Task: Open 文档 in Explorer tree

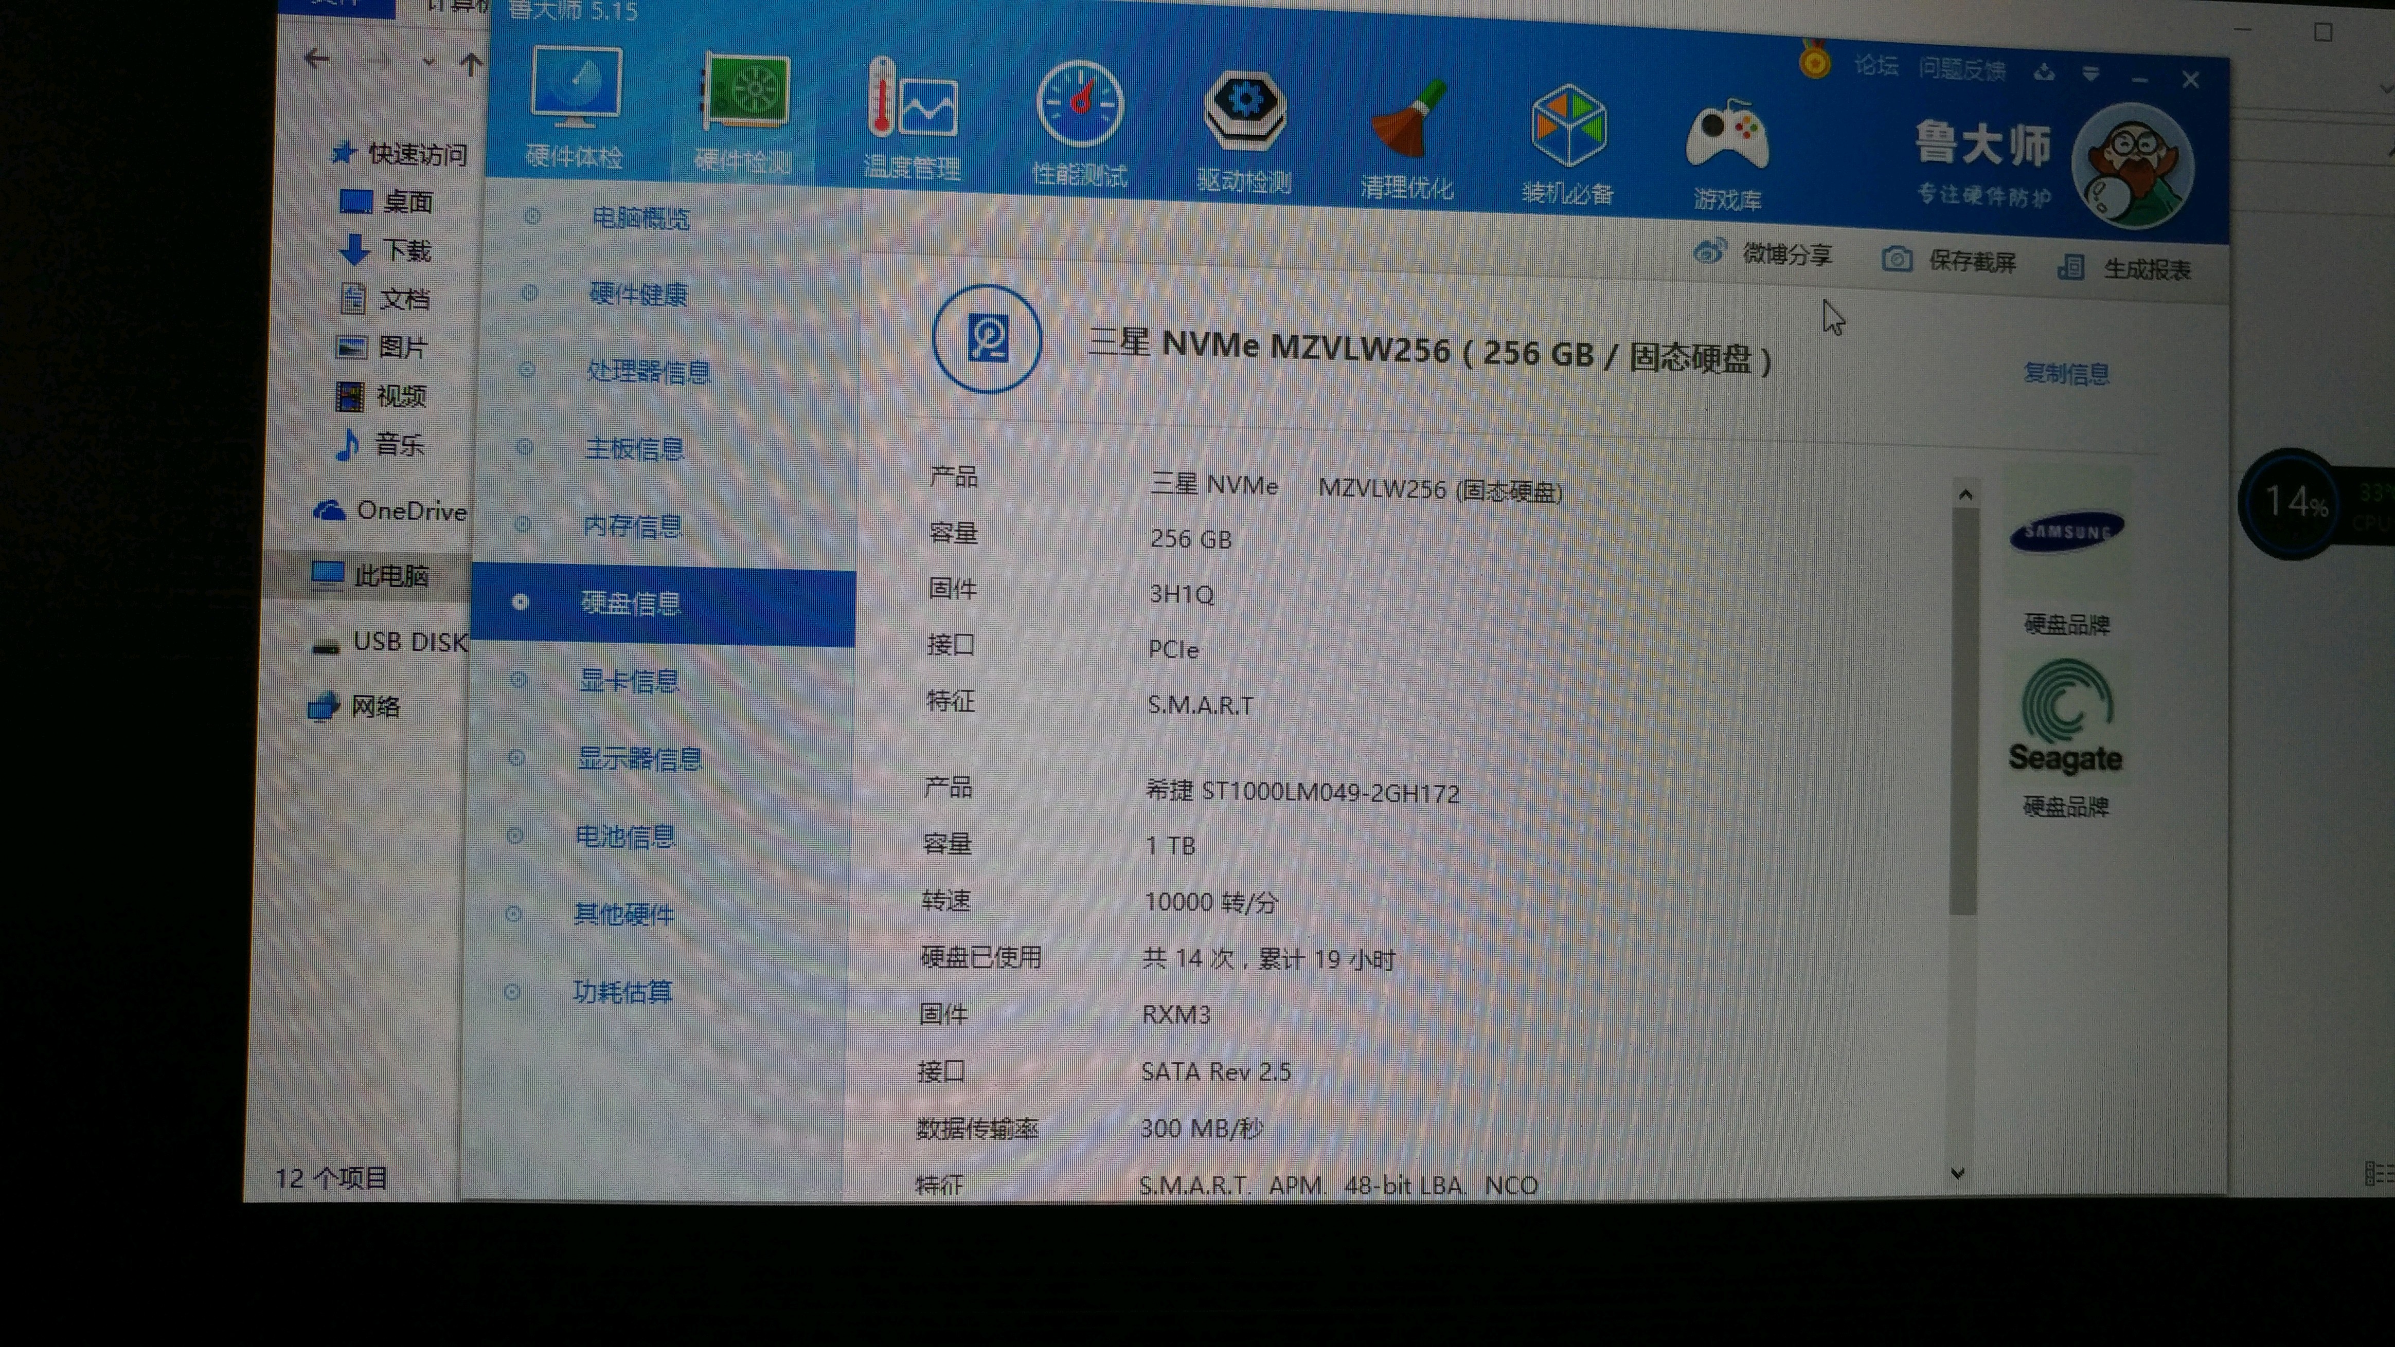Action: click(x=385, y=298)
